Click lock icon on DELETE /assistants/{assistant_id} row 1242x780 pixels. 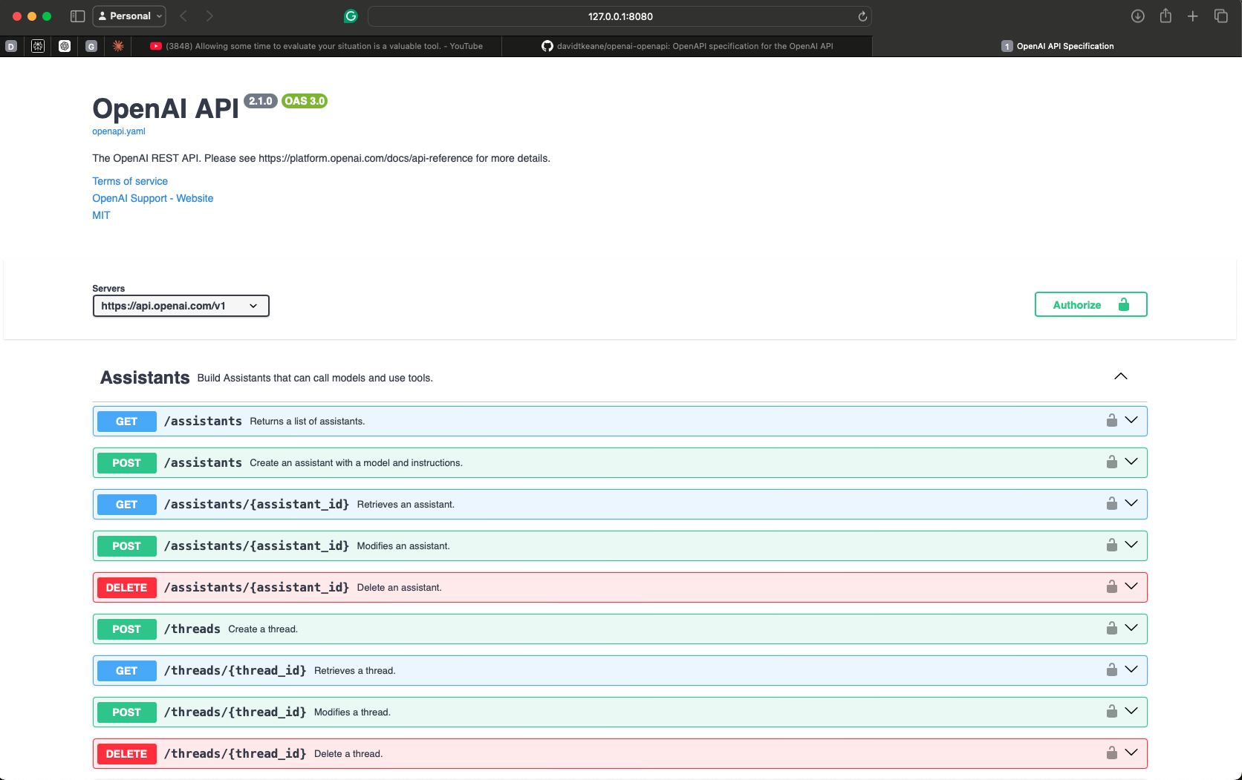1111,587
